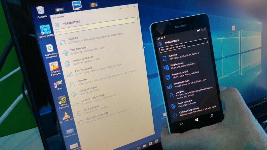Launch Cyberlink Power2Go from the desktop

click(55, 69)
